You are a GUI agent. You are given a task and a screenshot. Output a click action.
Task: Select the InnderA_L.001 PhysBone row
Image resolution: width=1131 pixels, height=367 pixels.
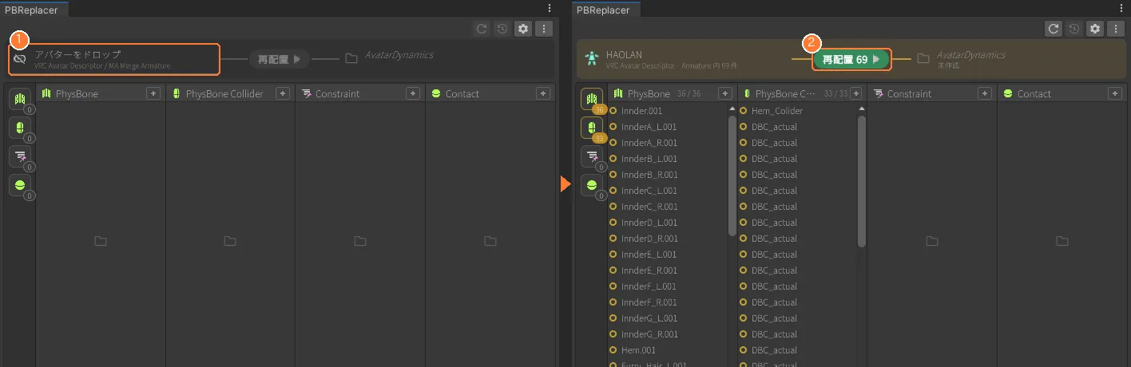point(668,127)
